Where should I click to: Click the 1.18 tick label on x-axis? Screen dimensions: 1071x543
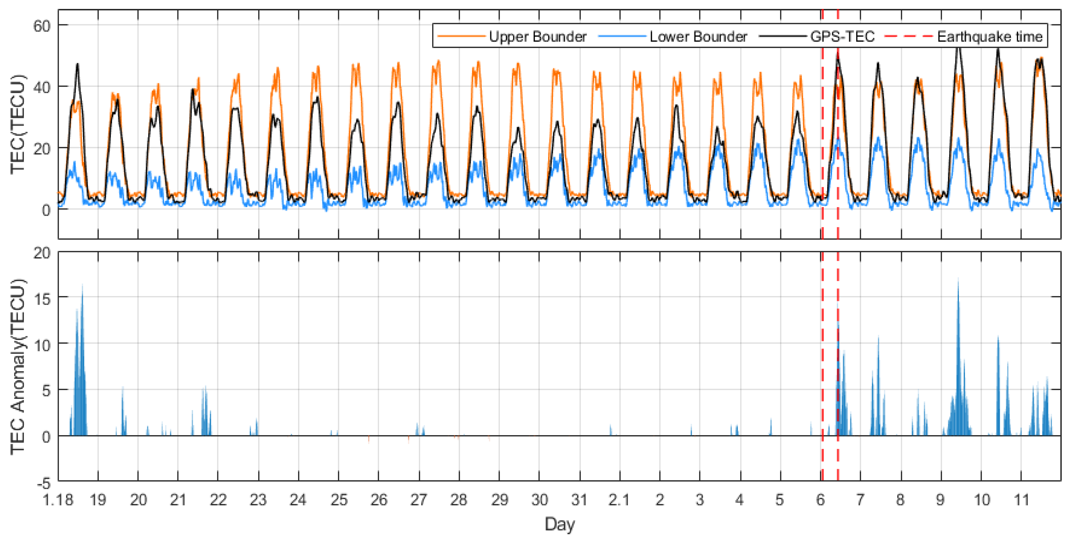pos(58,500)
